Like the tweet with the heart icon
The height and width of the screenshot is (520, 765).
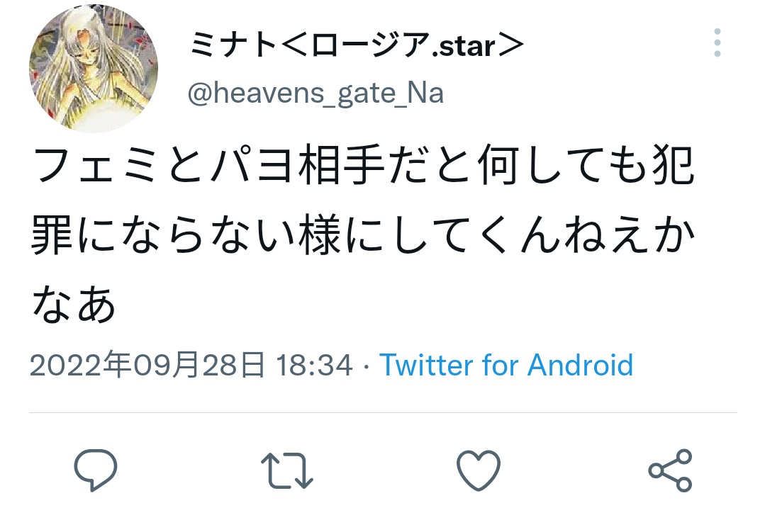478,470
